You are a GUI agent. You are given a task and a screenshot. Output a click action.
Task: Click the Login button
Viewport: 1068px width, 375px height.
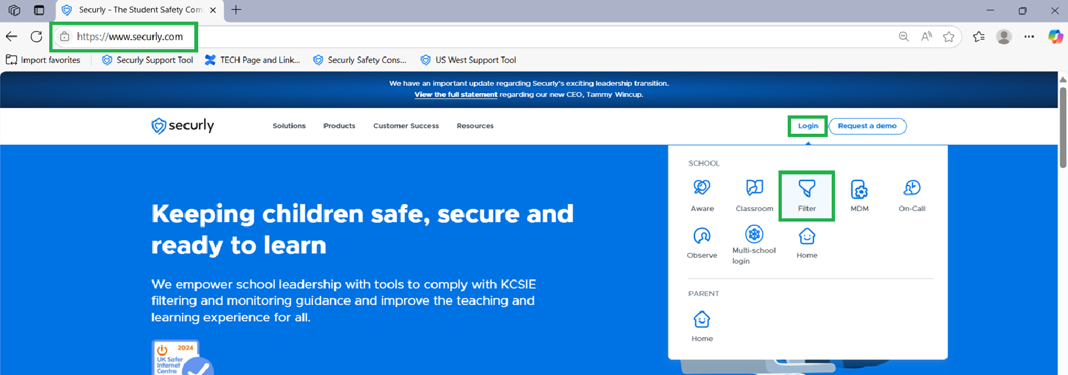coord(807,126)
